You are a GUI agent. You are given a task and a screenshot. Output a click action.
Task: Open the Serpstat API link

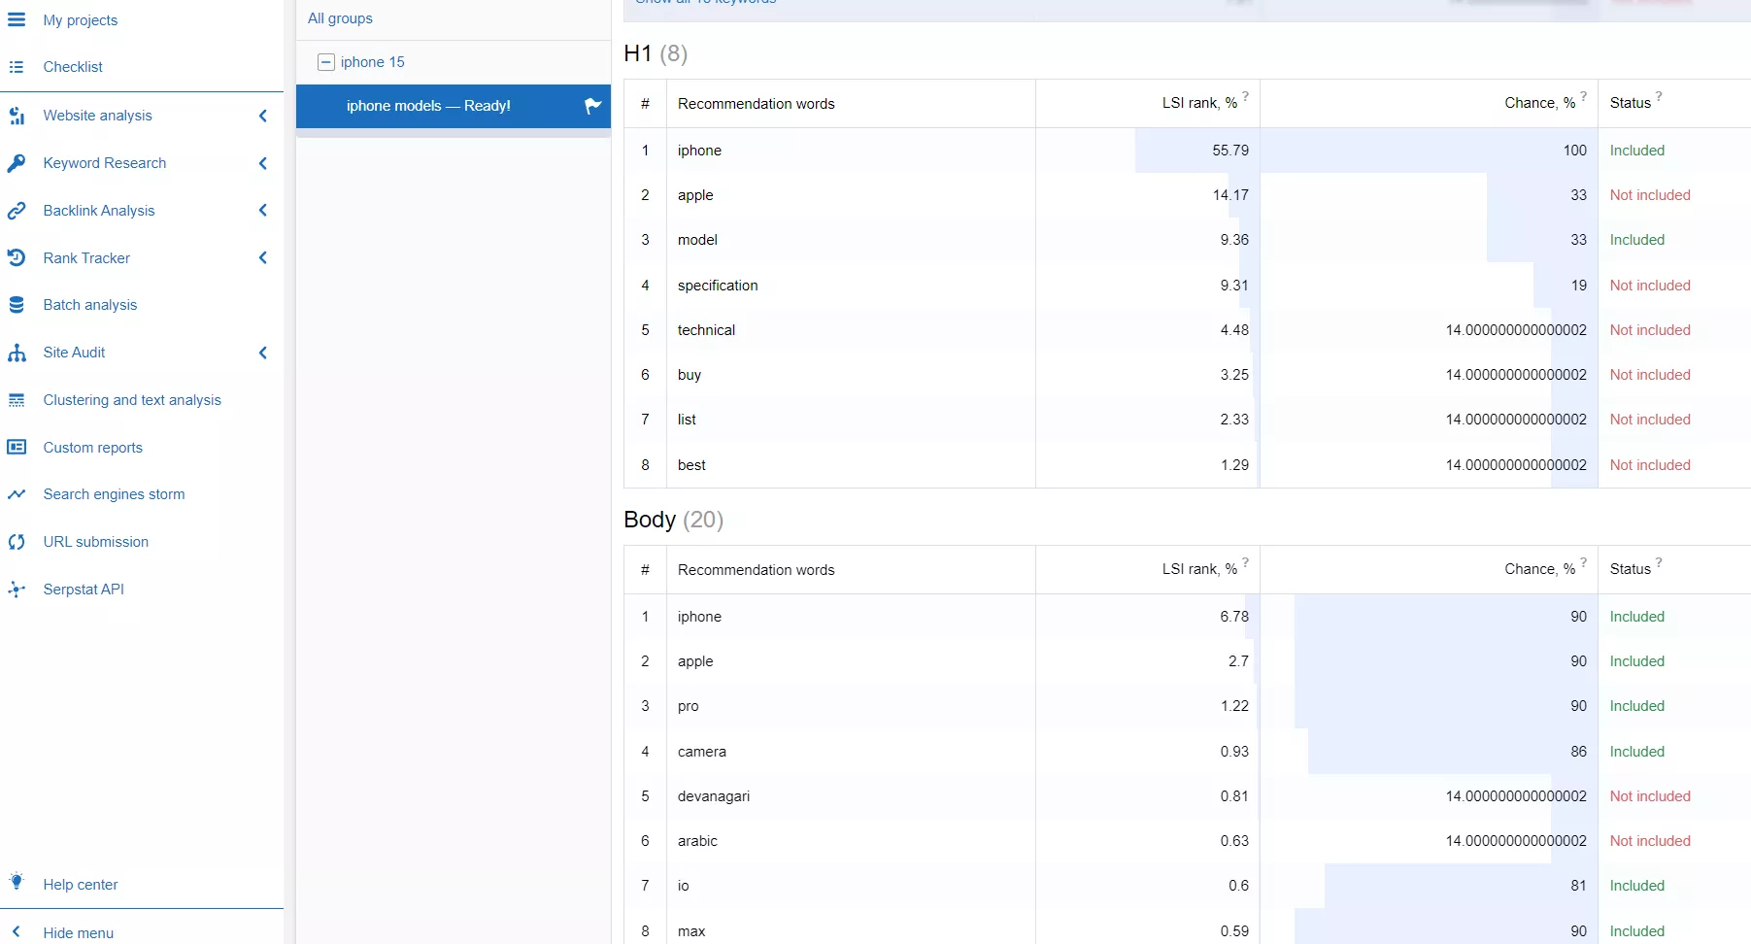coord(84,590)
